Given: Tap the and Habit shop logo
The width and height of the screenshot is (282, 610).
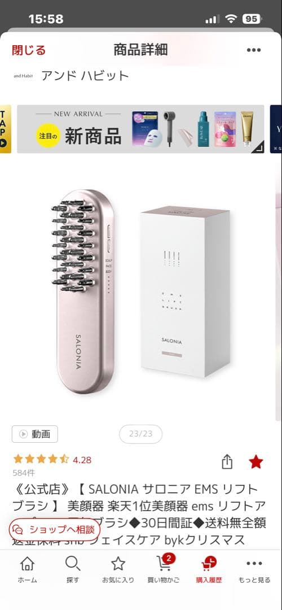Looking at the screenshot, I should click(x=23, y=76).
